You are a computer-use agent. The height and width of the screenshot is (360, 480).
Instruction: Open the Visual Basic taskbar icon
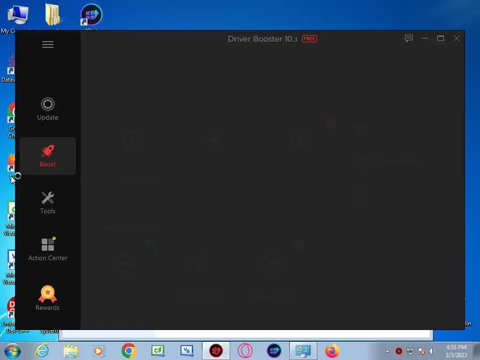pos(187,351)
